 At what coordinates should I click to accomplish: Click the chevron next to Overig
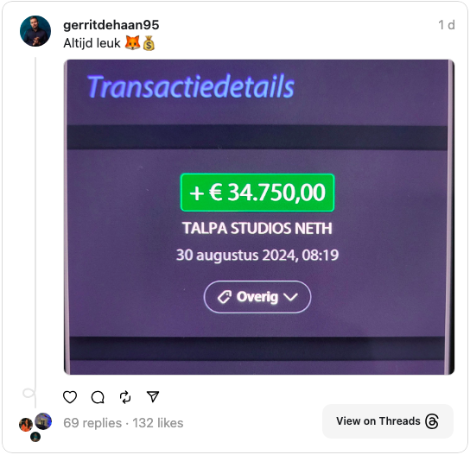pyautogui.click(x=290, y=297)
